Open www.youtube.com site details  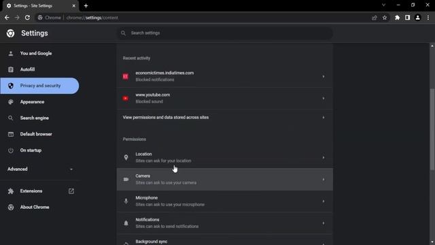[x=225, y=98]
